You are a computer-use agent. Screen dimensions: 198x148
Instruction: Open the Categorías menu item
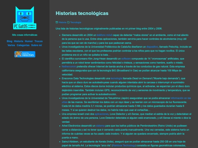[x=23, y=45]
